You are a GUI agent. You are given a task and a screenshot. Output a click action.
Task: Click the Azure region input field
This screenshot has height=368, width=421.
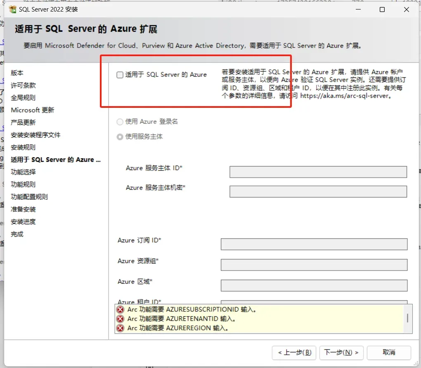(314, 285)
